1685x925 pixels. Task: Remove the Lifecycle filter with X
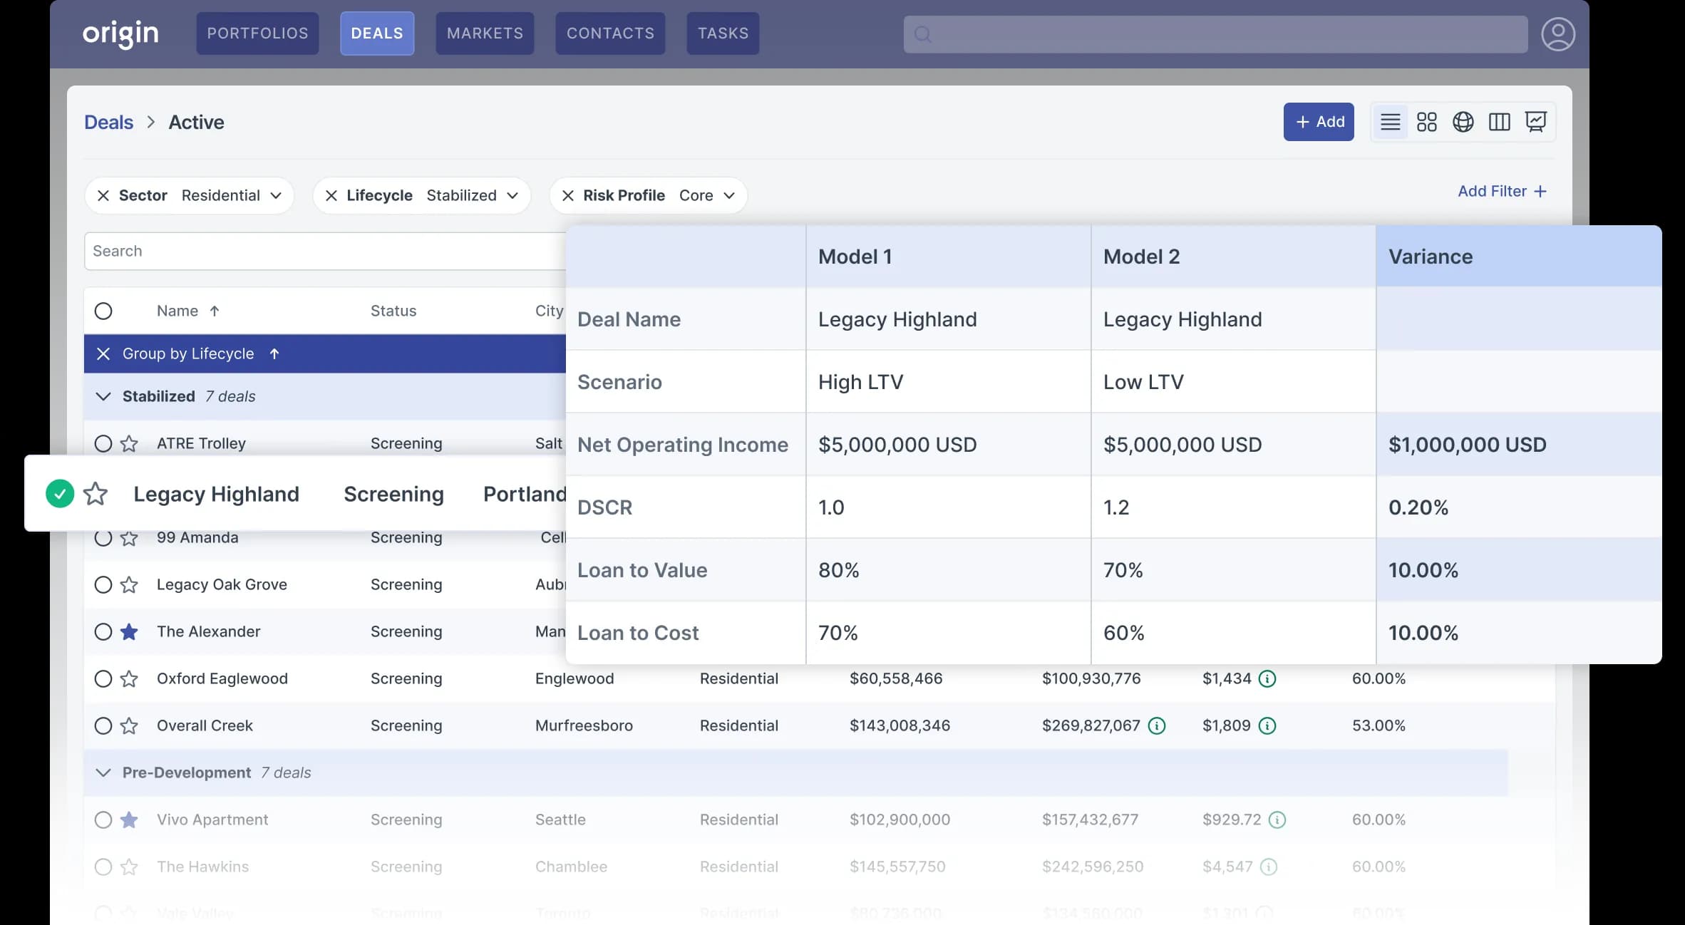(x=331, y=195)
